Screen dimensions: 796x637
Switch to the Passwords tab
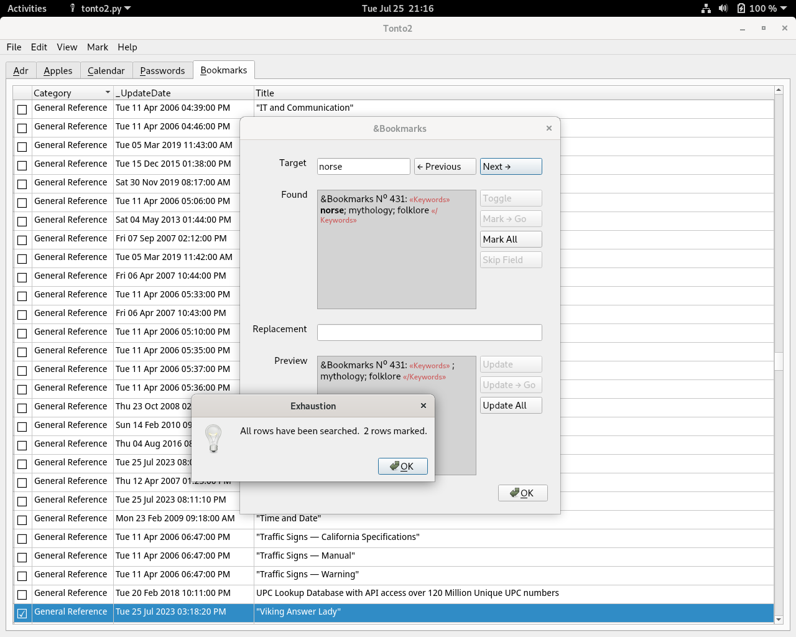click(x=162, y=70)
